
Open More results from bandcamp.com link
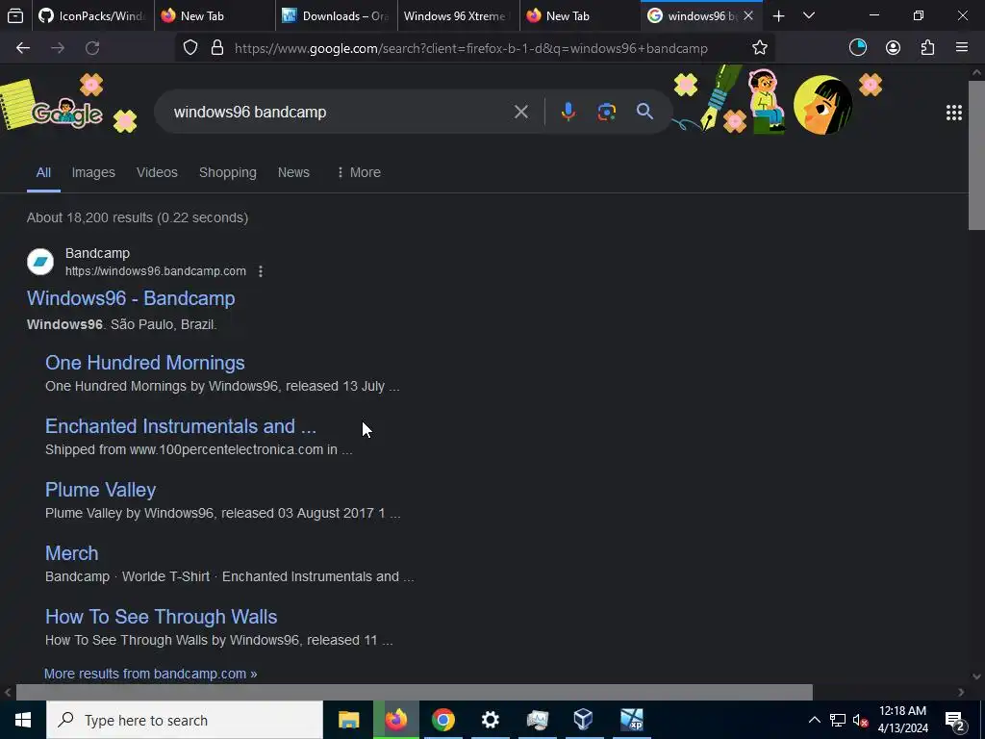[151, 674]
